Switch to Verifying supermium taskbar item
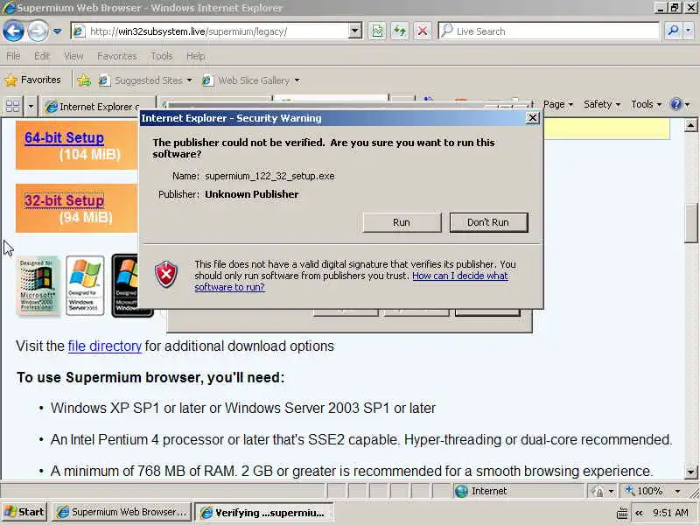 264,512
